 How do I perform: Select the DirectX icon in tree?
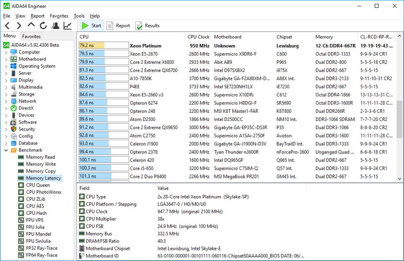[14, 108]
